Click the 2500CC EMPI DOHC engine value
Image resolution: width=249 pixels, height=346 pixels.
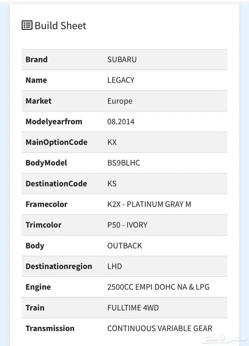click(x=158, y=287)
